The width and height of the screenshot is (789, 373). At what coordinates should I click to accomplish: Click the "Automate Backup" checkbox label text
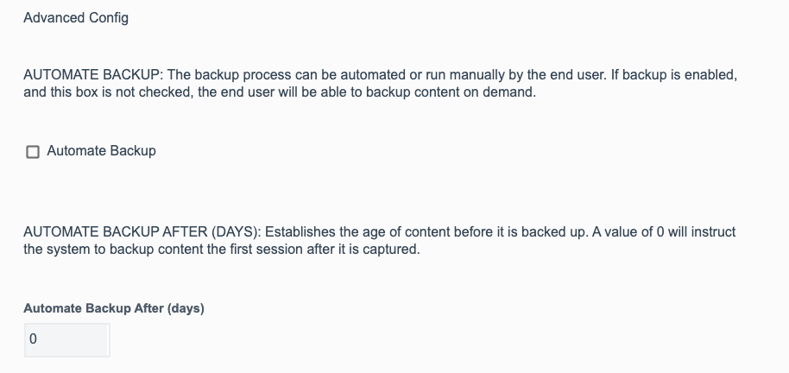tap(101, 151)
